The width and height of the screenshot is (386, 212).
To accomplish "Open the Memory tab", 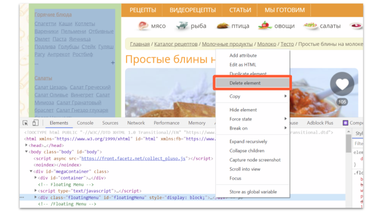I will [197, 123].
